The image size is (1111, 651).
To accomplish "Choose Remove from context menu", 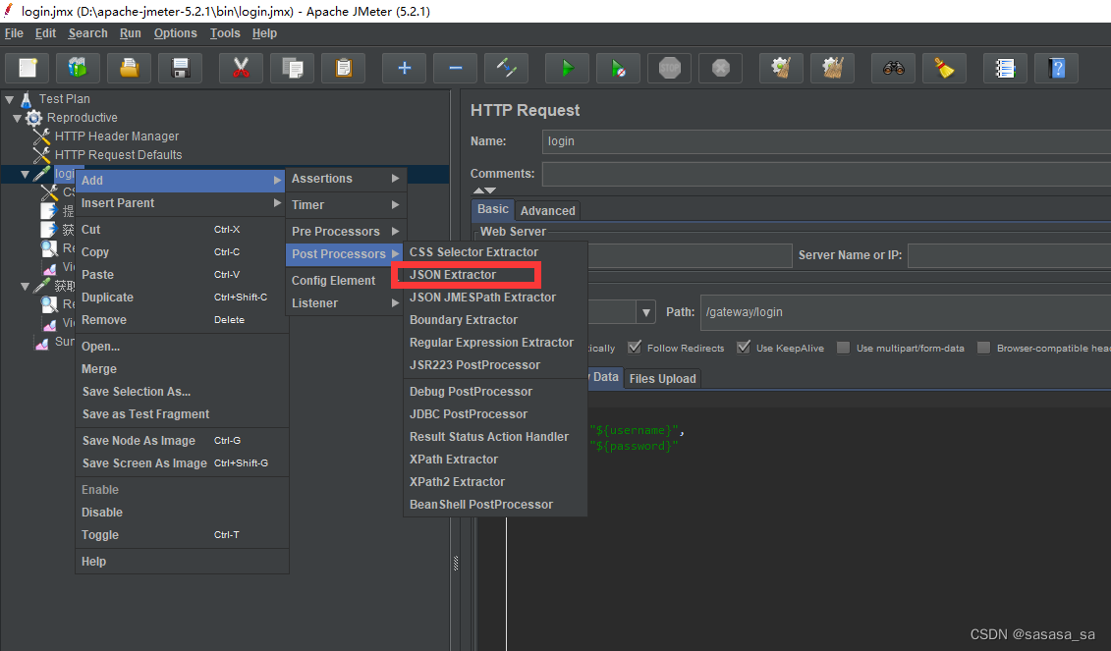I will tap(182, 320).
